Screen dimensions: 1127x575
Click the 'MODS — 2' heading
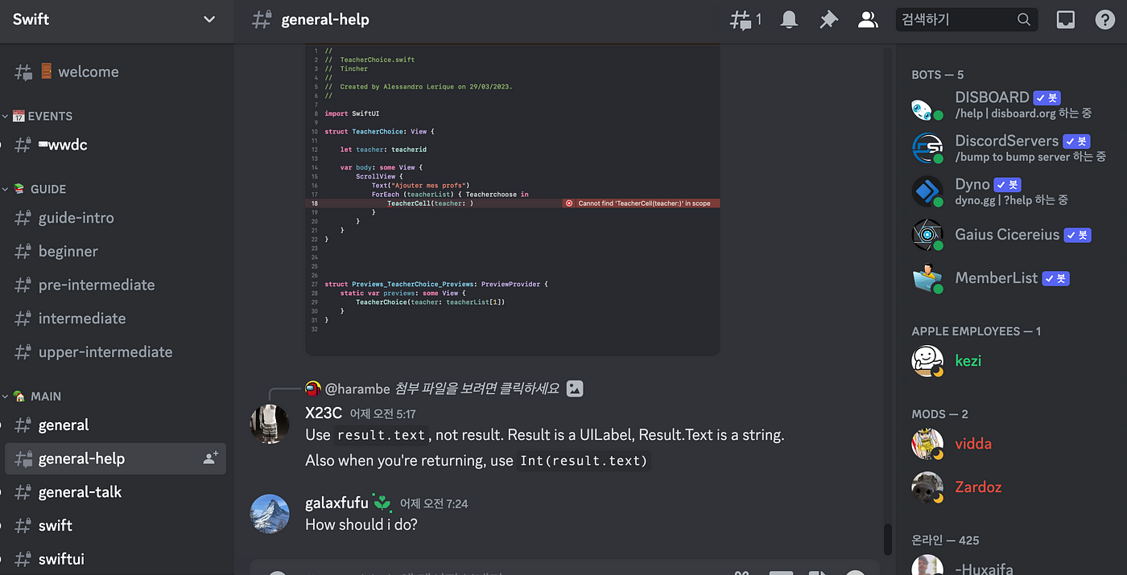pyautogui.click(x=939, y=414)
